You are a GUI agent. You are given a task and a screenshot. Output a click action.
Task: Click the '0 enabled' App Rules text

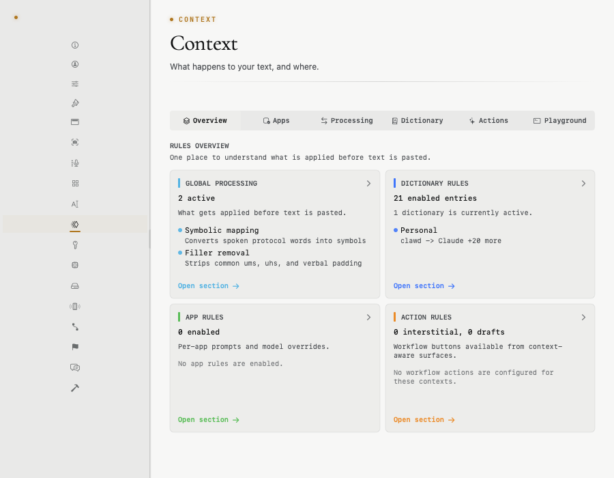(x=199, y=332)
